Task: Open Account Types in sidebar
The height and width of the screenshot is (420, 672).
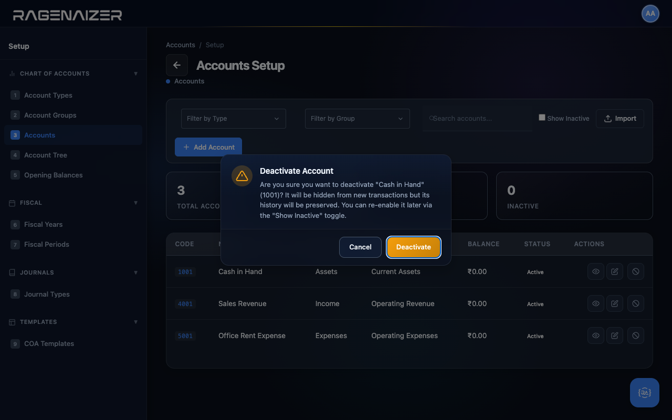Action: coord(73,95)
